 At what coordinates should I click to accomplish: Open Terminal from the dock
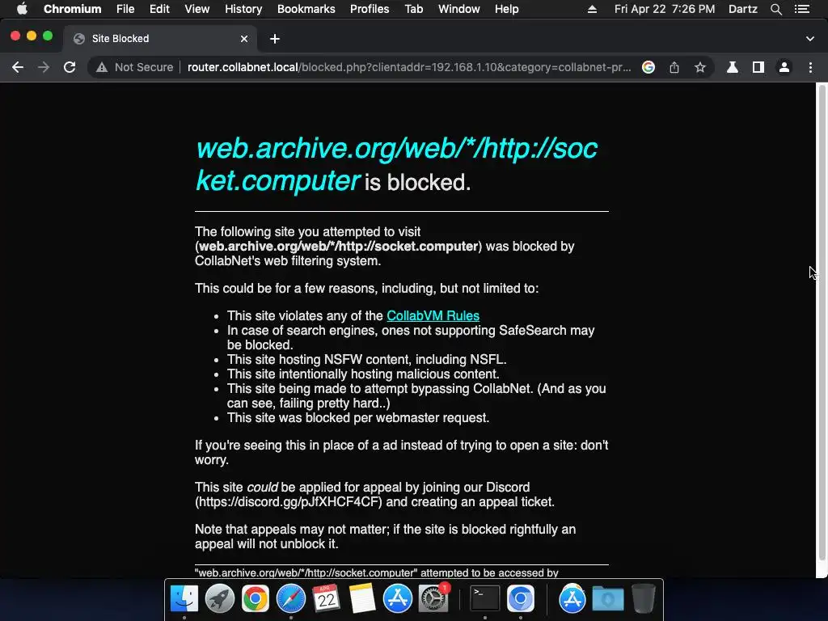(x=485, y=598)
